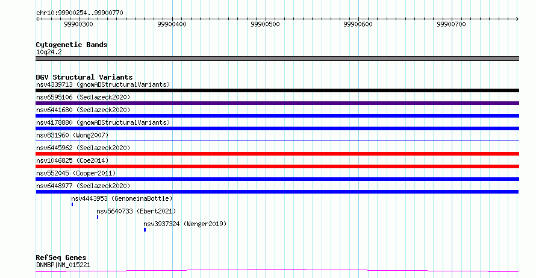The width and height of the screenshot is (536, 278).
Task: Click nsv6445962 Sedlazeck2020 label
Action: click(x=83, y=148)
